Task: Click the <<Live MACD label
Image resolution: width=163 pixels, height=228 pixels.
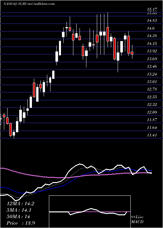Action: click(x=137, y=220)
